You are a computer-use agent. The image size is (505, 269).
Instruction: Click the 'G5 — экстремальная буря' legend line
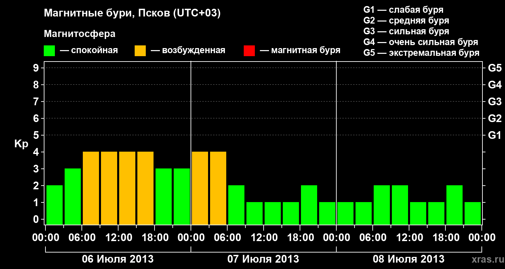(x=421, y=53)
